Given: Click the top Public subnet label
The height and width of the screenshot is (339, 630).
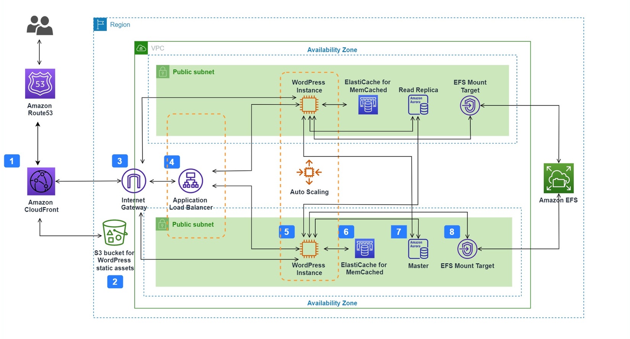Looking at the screenshot, I should [x=194, y=72].
